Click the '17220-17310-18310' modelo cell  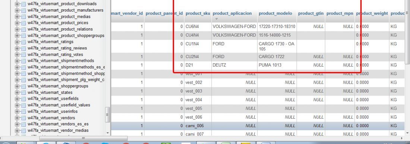(277, 27)
